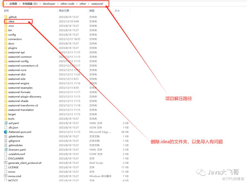247x183 pixels.
Task: Open 此电脑 breadcrumb
Action: pyautogui.click(x=13, y=4)
